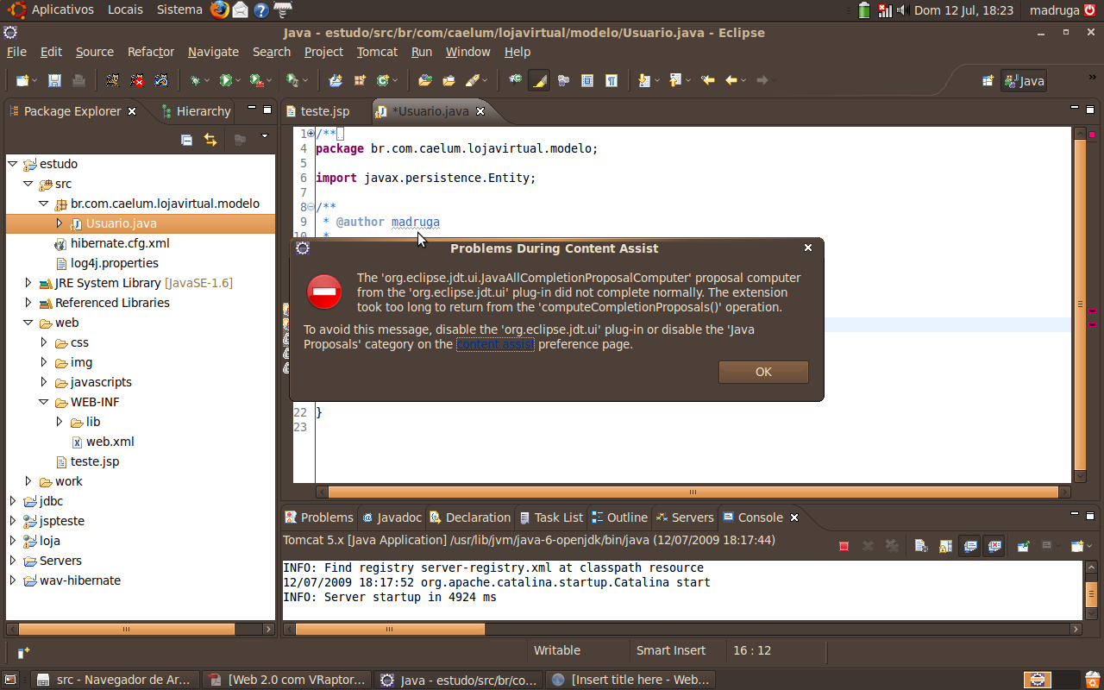Switch to the Problems tab
Viewport: 1104px width, 690px height.
(318, 517)
